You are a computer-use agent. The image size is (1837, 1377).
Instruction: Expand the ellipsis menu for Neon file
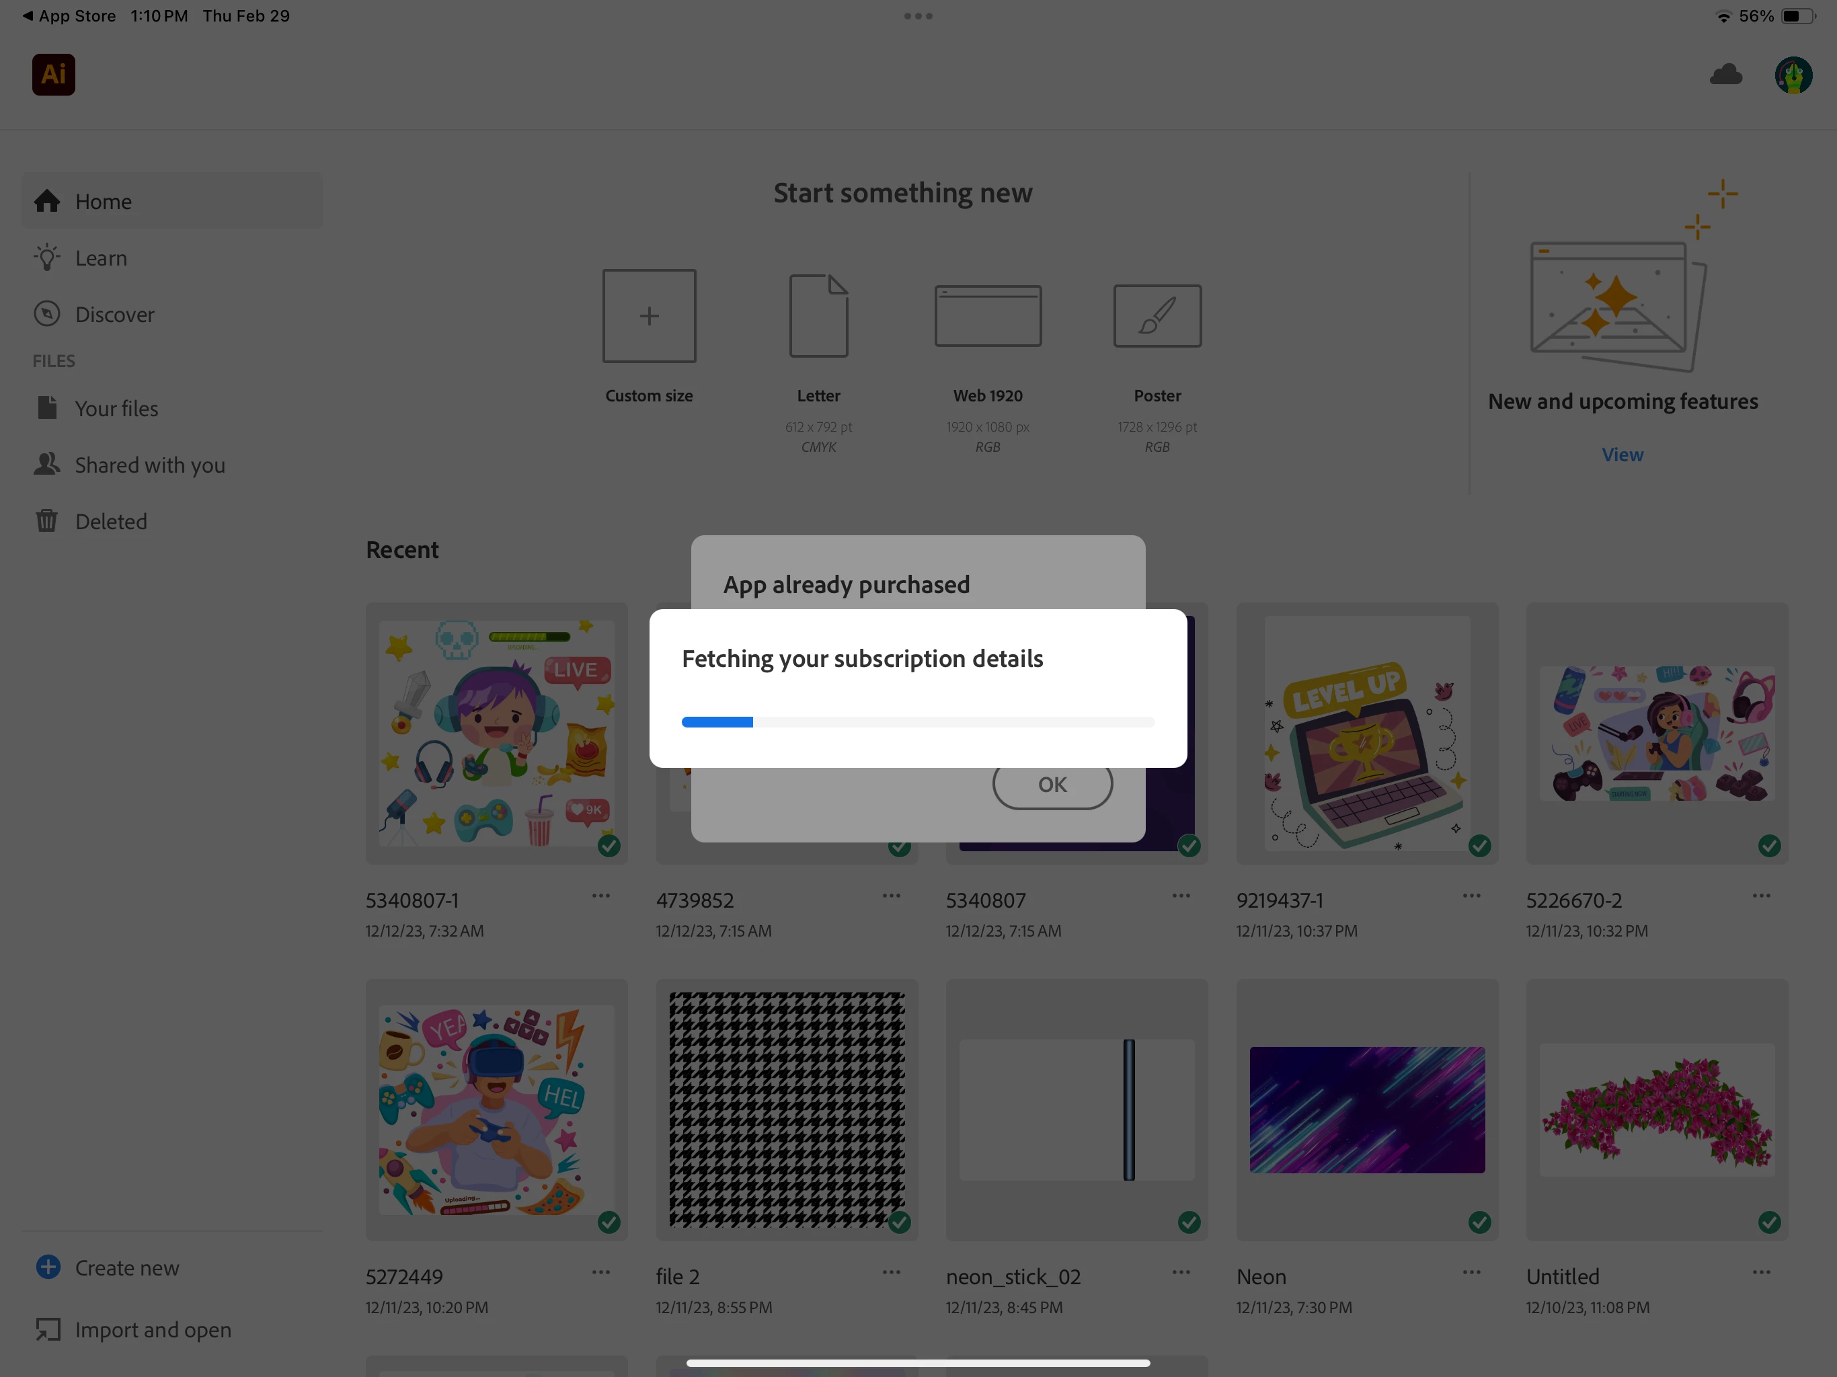(1471, 1271)
